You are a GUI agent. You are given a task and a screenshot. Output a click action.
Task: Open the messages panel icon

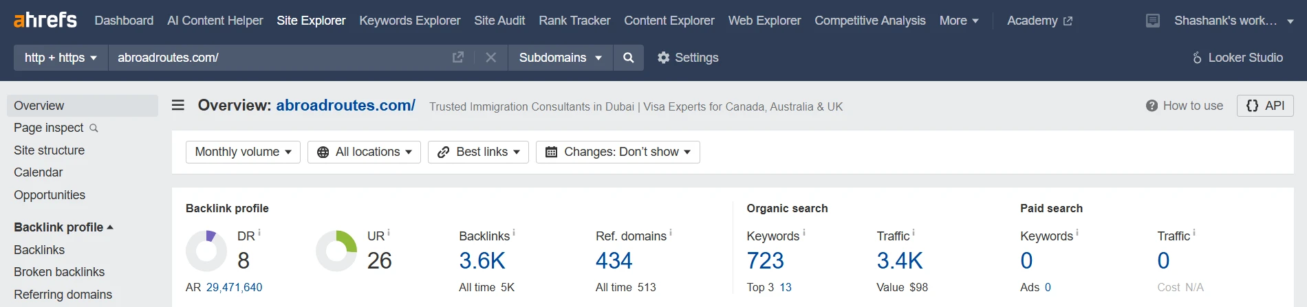click(x=1153, y=21)
